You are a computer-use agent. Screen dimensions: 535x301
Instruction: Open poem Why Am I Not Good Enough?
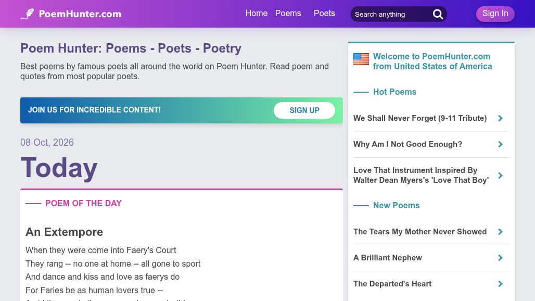point(407,144)
